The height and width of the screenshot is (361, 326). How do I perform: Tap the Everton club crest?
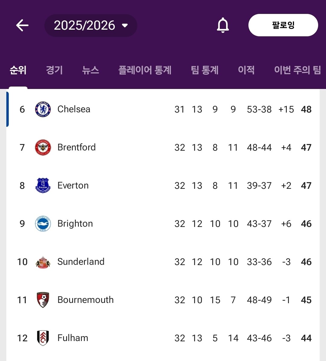43,185
